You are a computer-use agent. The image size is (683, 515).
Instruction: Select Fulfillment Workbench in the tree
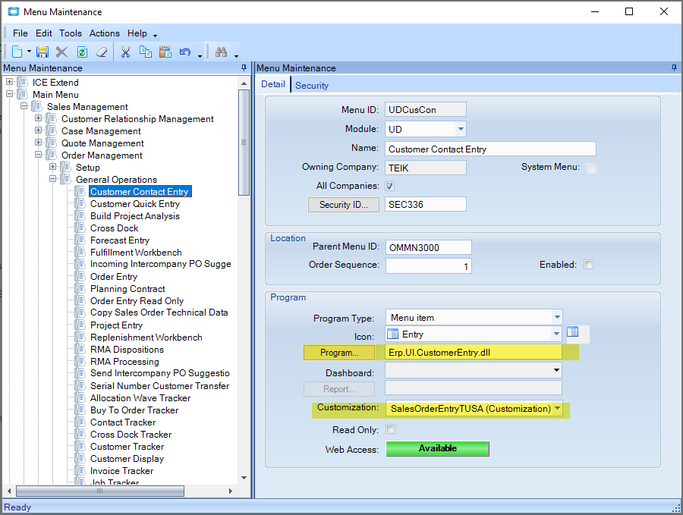click(x=136, y=253)
